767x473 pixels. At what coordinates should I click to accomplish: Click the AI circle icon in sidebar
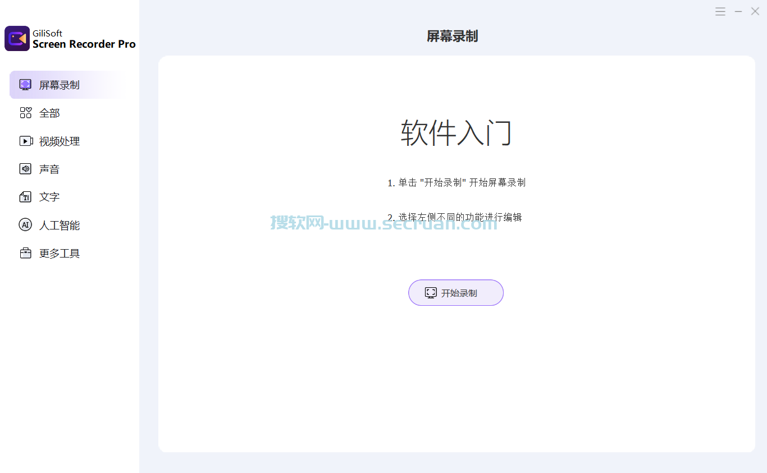coord(25,225)
